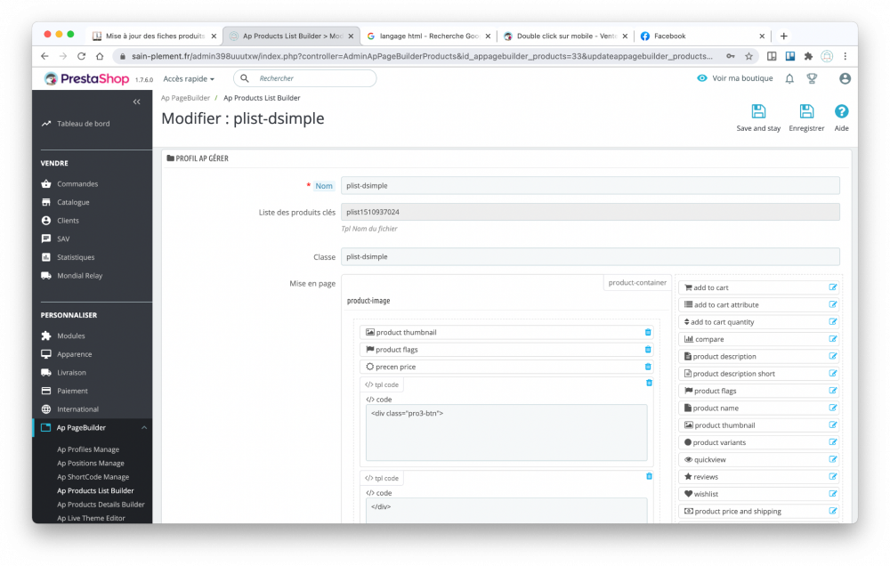Click Voir ma boutique link

[x=735, y=78]
